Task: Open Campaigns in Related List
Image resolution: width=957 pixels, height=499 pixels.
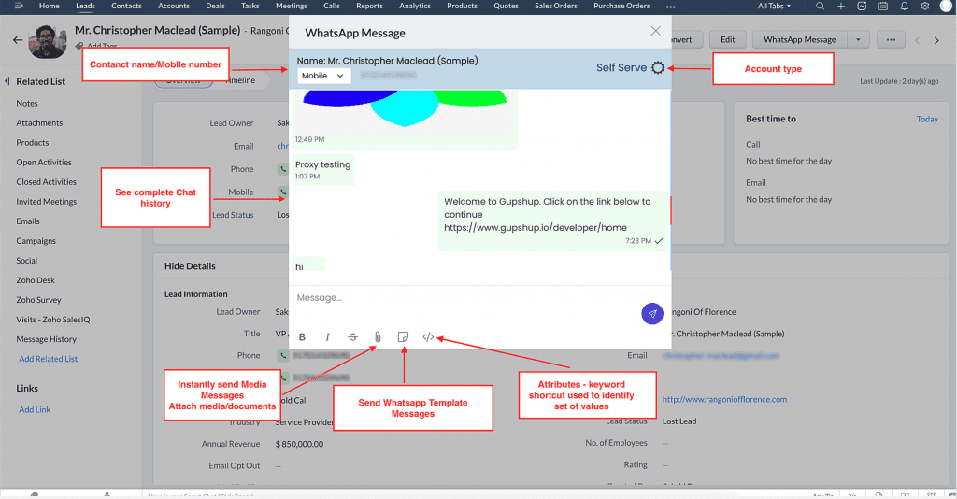Action: [x=36, y=241]
